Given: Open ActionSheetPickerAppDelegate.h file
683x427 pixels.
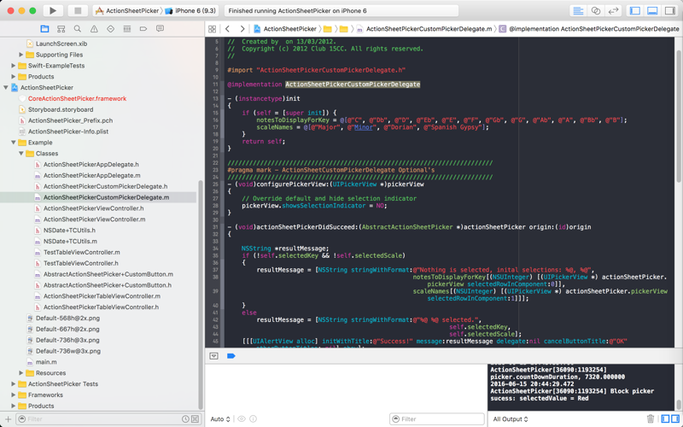Looking at the screenshot, I should [x=90, y=165].
